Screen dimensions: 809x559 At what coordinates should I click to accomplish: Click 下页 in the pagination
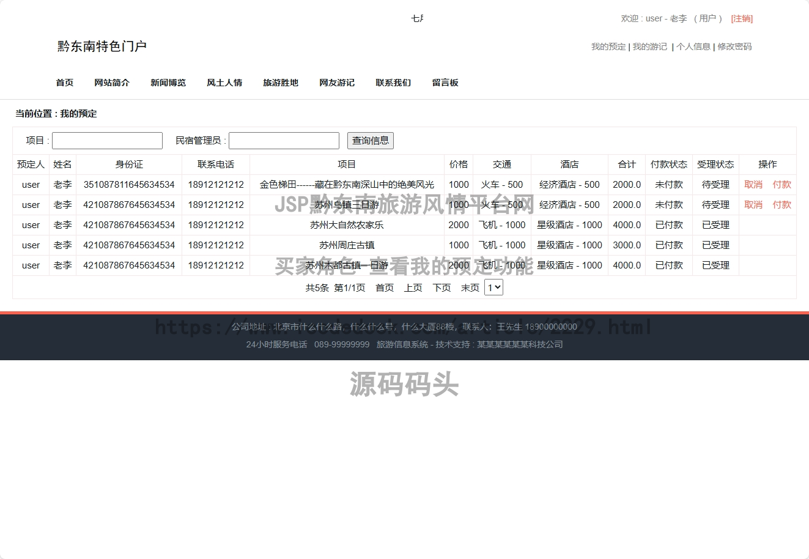point(441,288)
